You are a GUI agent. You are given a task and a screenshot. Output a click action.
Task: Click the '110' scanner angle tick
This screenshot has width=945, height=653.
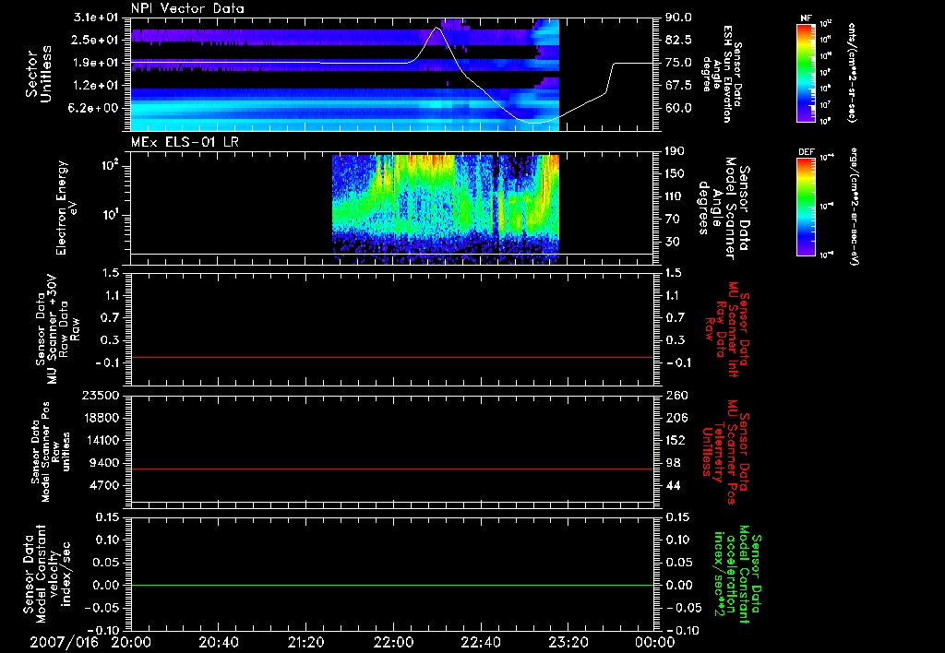click(x=675, y=196)
